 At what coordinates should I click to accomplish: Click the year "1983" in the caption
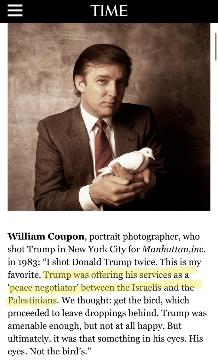pyautogui.click(x=28, y=262)
